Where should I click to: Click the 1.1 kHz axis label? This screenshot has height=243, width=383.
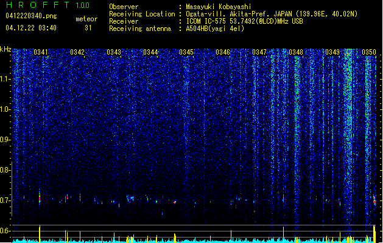coord(5,79)
